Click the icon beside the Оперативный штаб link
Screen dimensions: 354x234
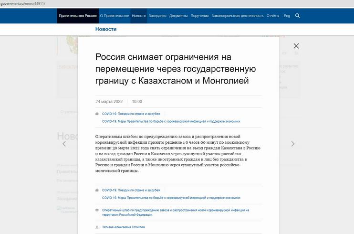(97, 210)
